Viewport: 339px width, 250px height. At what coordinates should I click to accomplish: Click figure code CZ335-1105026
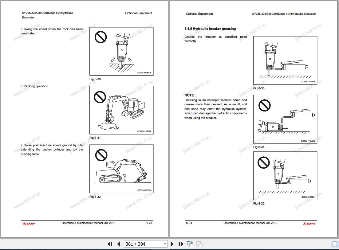(x=144, y=73)
